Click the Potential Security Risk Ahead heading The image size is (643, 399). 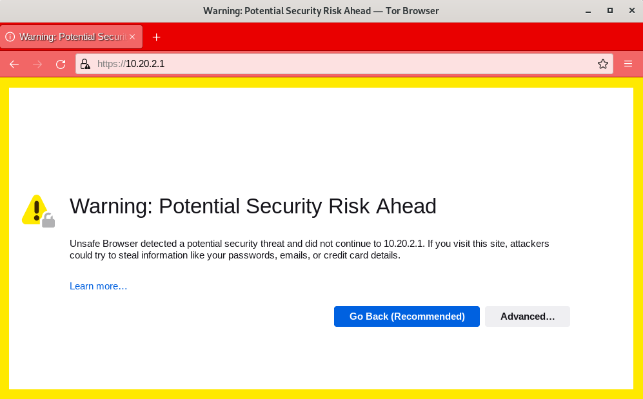click(253, 206)
